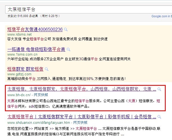Click the search box containing 太原短信平台
This screenshot has width=172, height=140.
click(x=89, y=9)
